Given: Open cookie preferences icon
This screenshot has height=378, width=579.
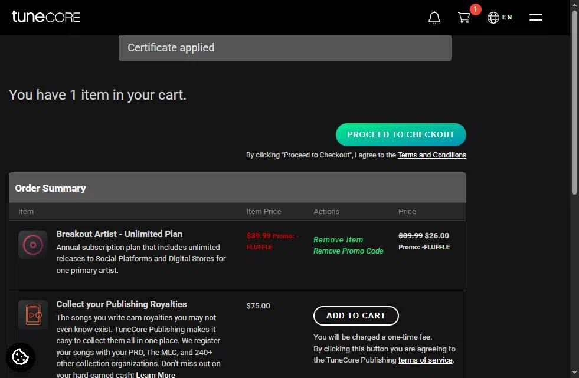Looking at the screenshot, I should click(x=20, y=357).
